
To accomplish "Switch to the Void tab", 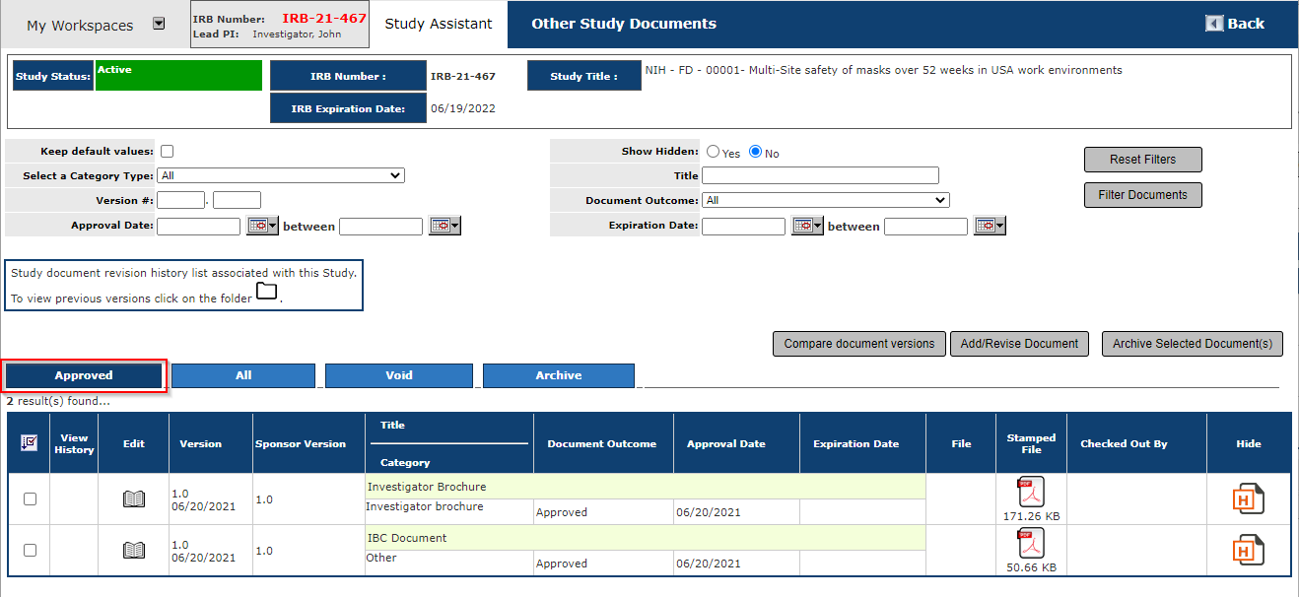I will pos(399,375).
